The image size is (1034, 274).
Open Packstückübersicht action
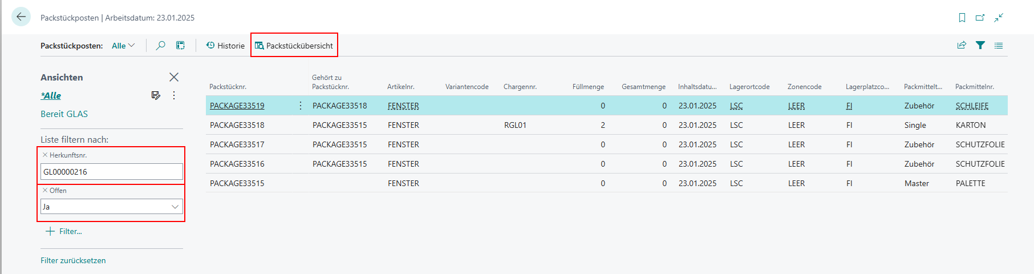(294, 46)
